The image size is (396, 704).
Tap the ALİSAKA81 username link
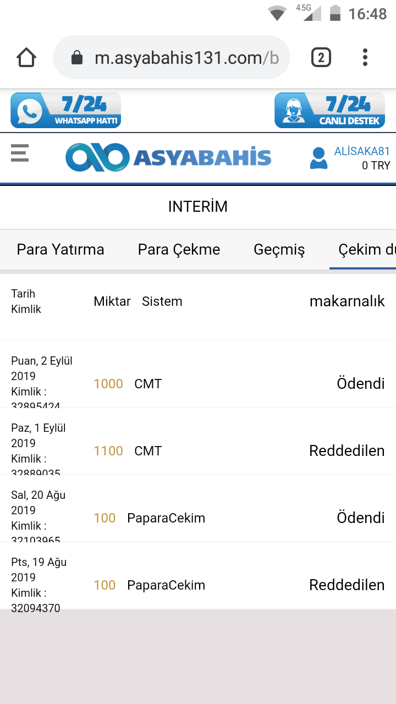[362, 151]
